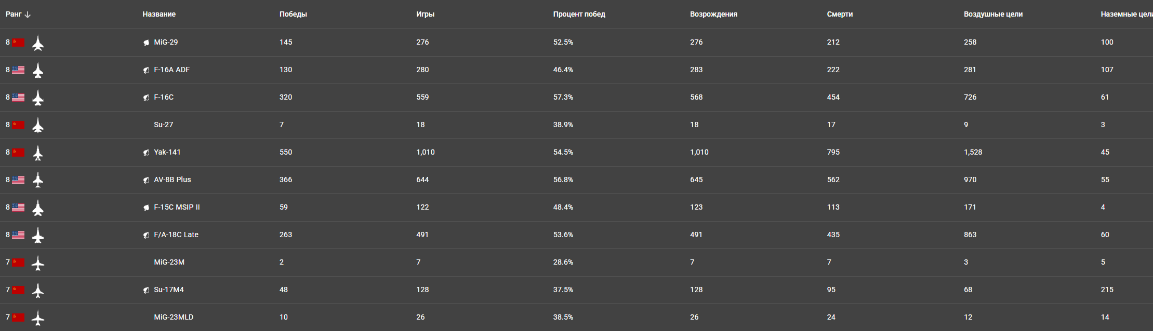Viewport: 1153px width, 331px height.
Task: Click the MiG-29 aircraft silhouette icon
Action: [37, 43]
